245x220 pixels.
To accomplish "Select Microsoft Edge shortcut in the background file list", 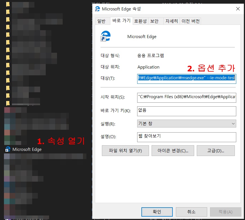I will pyautogui.click(x=23, y=149).
